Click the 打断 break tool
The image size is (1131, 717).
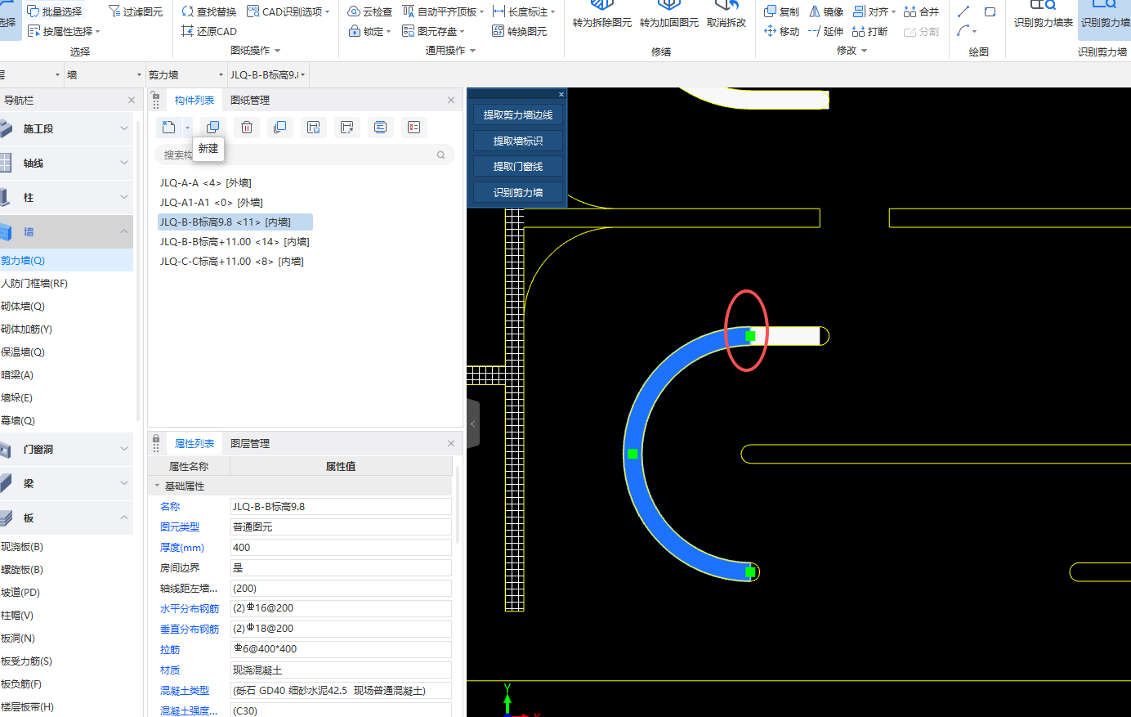click(x=869, y=31)
